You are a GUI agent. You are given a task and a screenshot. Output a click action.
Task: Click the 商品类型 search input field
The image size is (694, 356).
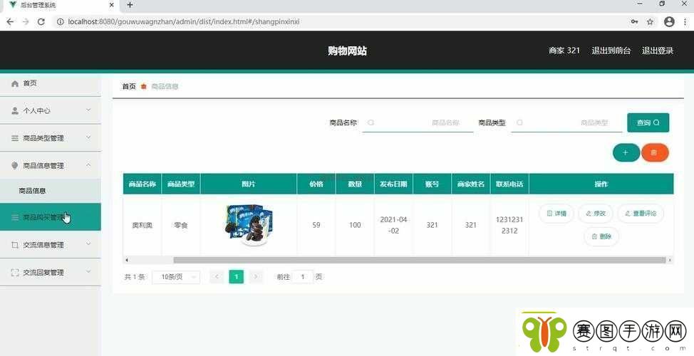(x=566, y=122)
